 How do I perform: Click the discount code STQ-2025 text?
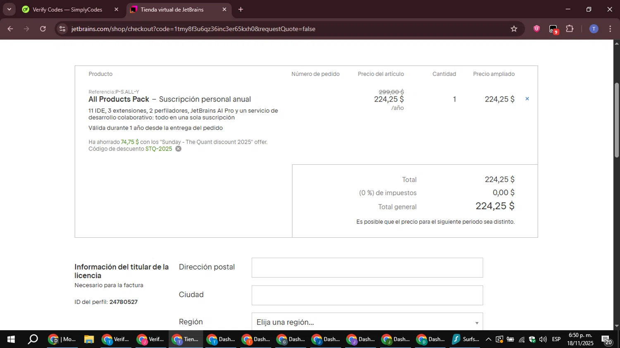[x=159, y=149]
